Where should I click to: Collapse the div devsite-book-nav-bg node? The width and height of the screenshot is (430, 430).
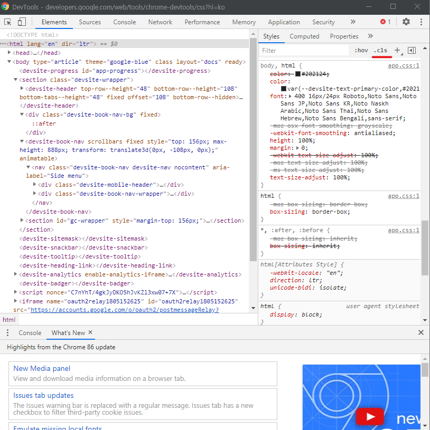[22, 114]
